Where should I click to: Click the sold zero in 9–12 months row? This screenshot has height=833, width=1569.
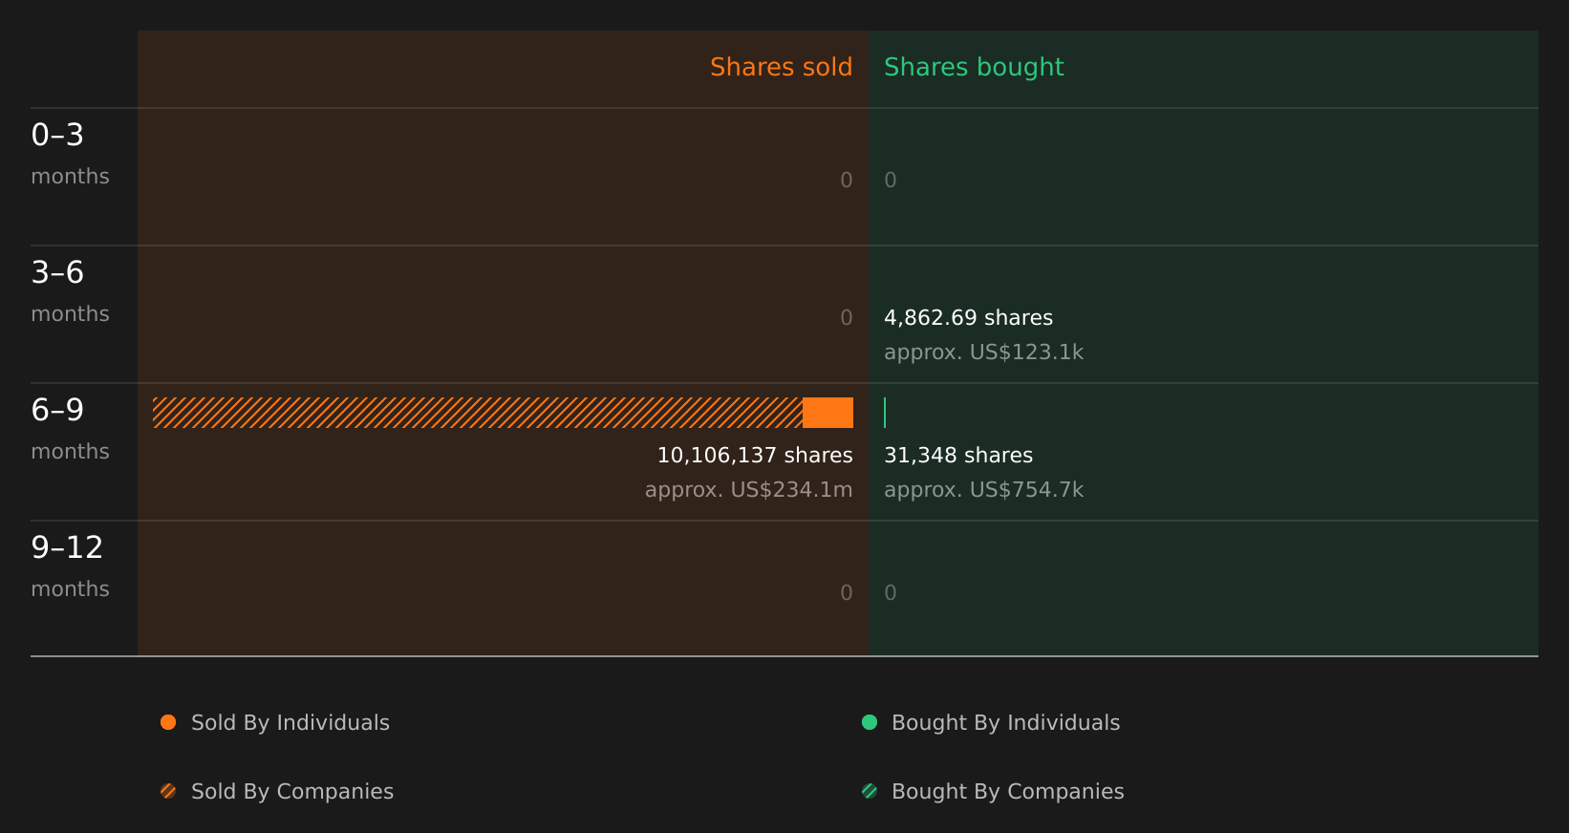pos(847,593)
